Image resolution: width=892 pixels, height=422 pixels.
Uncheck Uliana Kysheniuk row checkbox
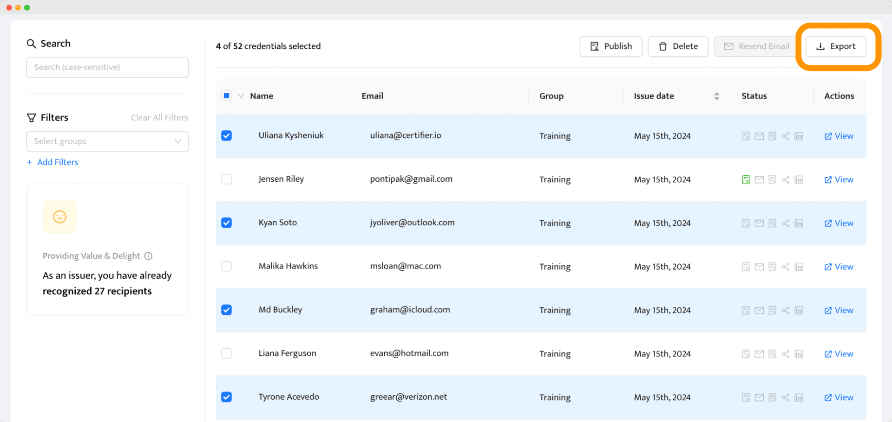click(x=226, y=135)
